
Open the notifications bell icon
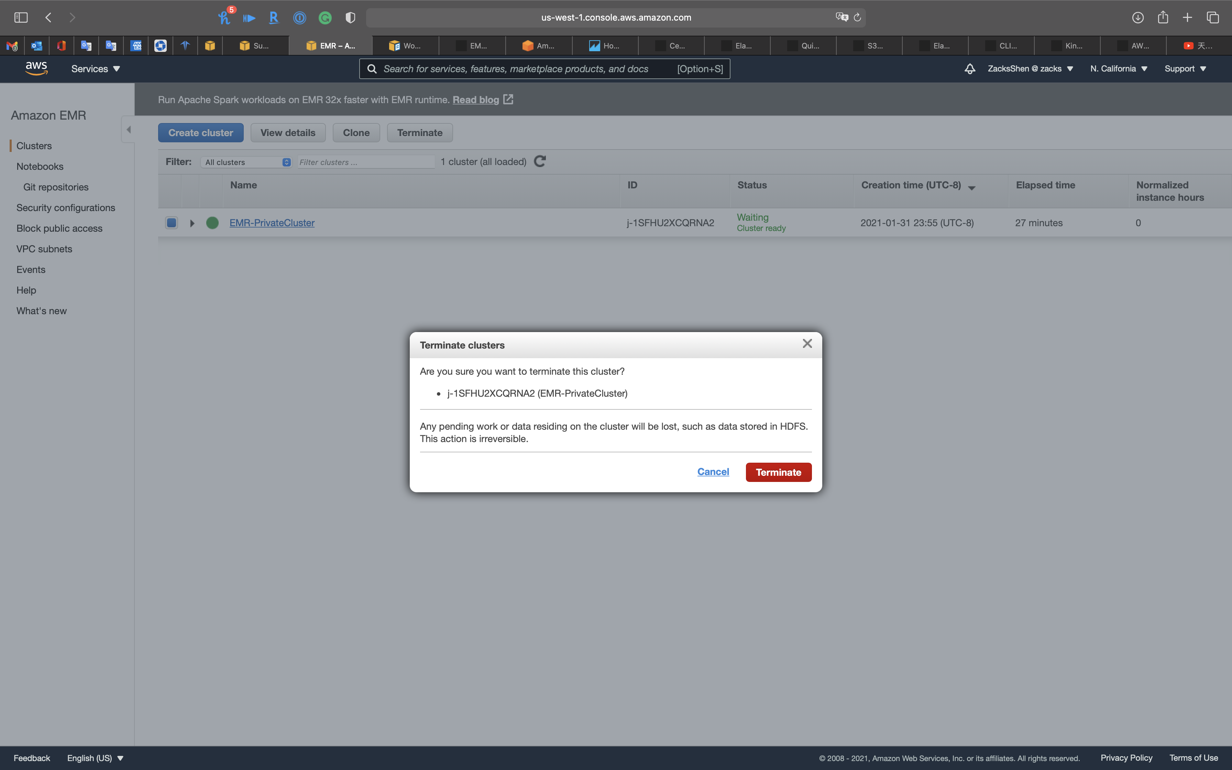click(970, 69)
